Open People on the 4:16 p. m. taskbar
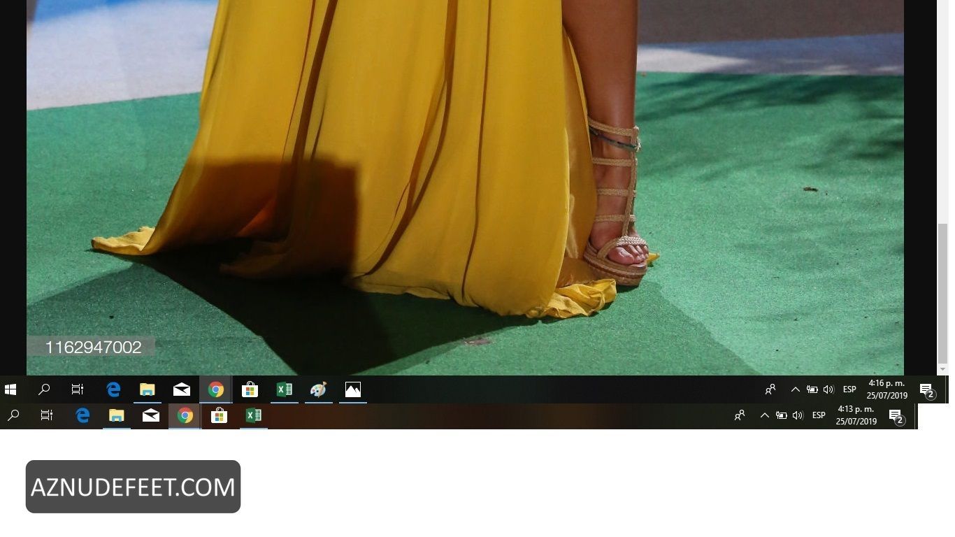Image resolution: width=955 pixels, height=537 pixels. click(x=770, y=389)
